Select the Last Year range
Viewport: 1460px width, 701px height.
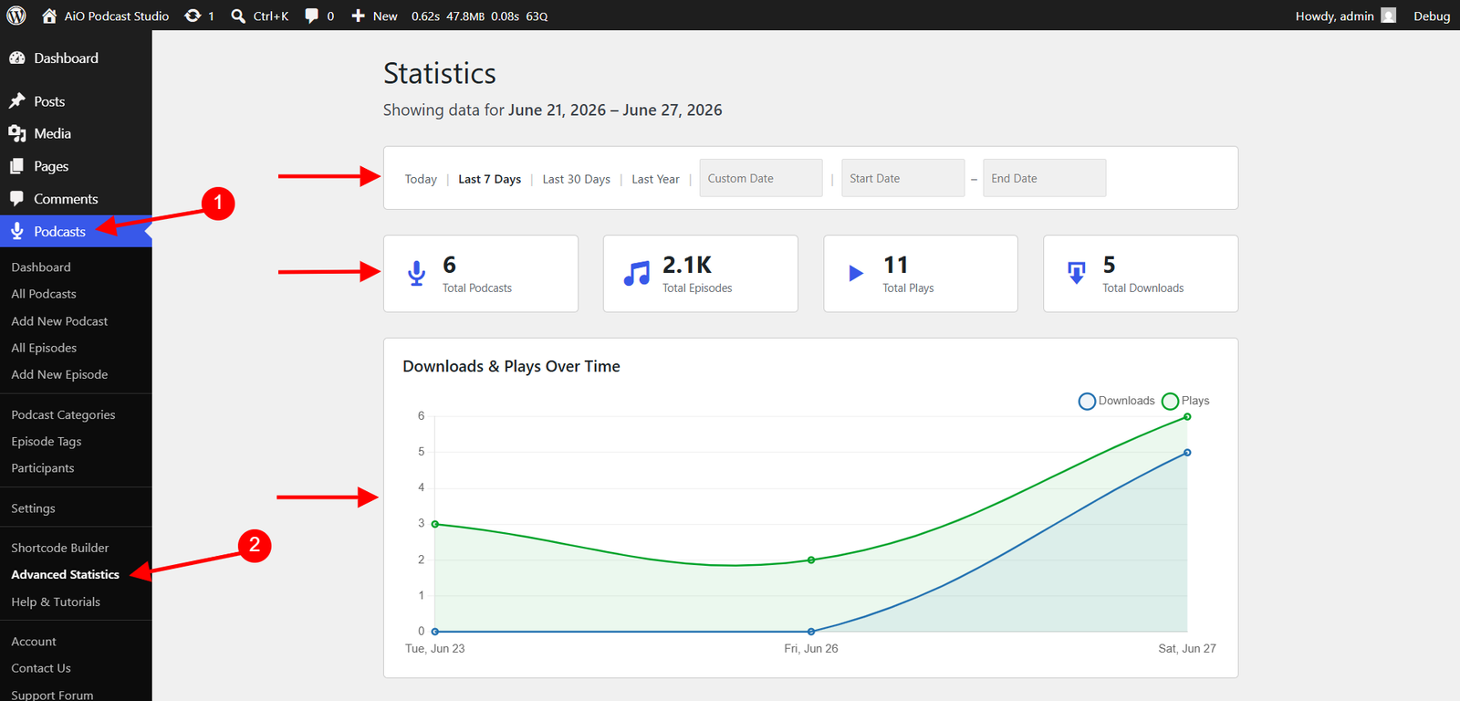pyautogui.click(x=655, y=179)
